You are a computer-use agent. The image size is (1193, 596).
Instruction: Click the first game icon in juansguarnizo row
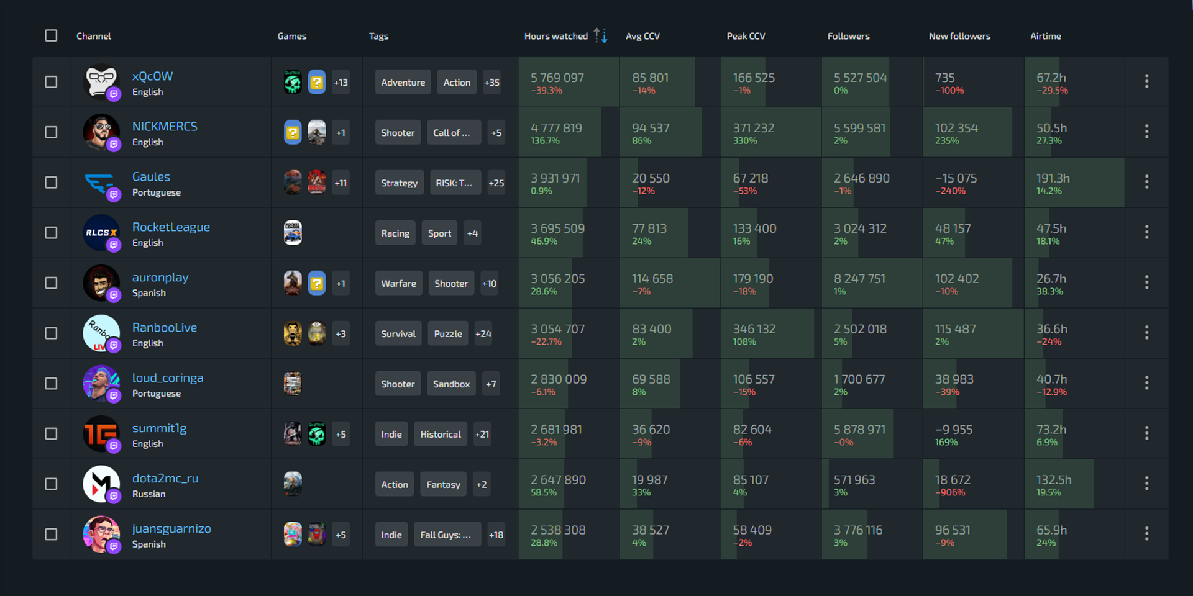(293, 535)
